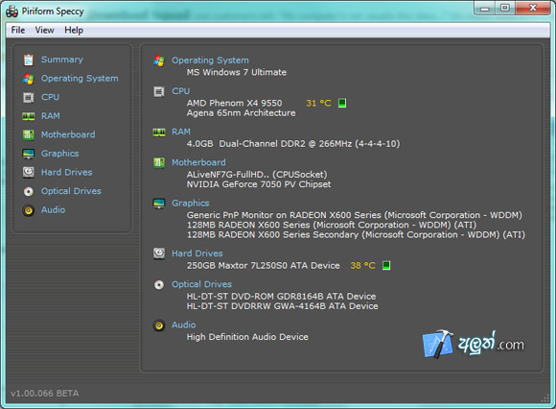Image resolution: width=556 pixels, height=409 pixels.
Task: Go to the Audio sidebar section
Action: (x=53, y=210)
